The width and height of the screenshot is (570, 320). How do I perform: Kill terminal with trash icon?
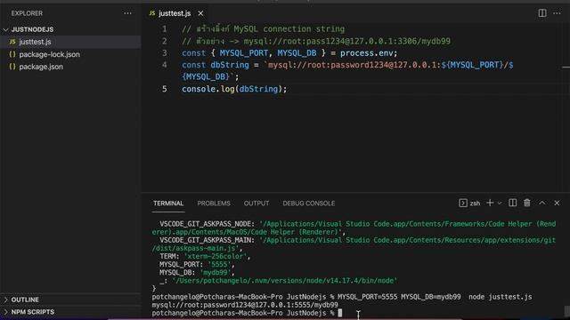527,203
